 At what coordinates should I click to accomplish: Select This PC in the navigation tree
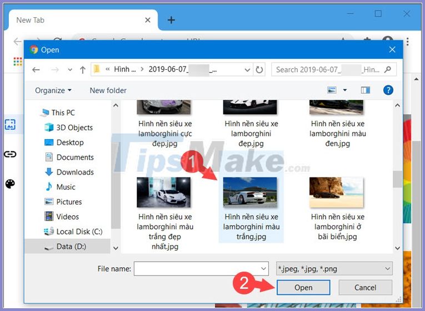(x=57, y=113)
